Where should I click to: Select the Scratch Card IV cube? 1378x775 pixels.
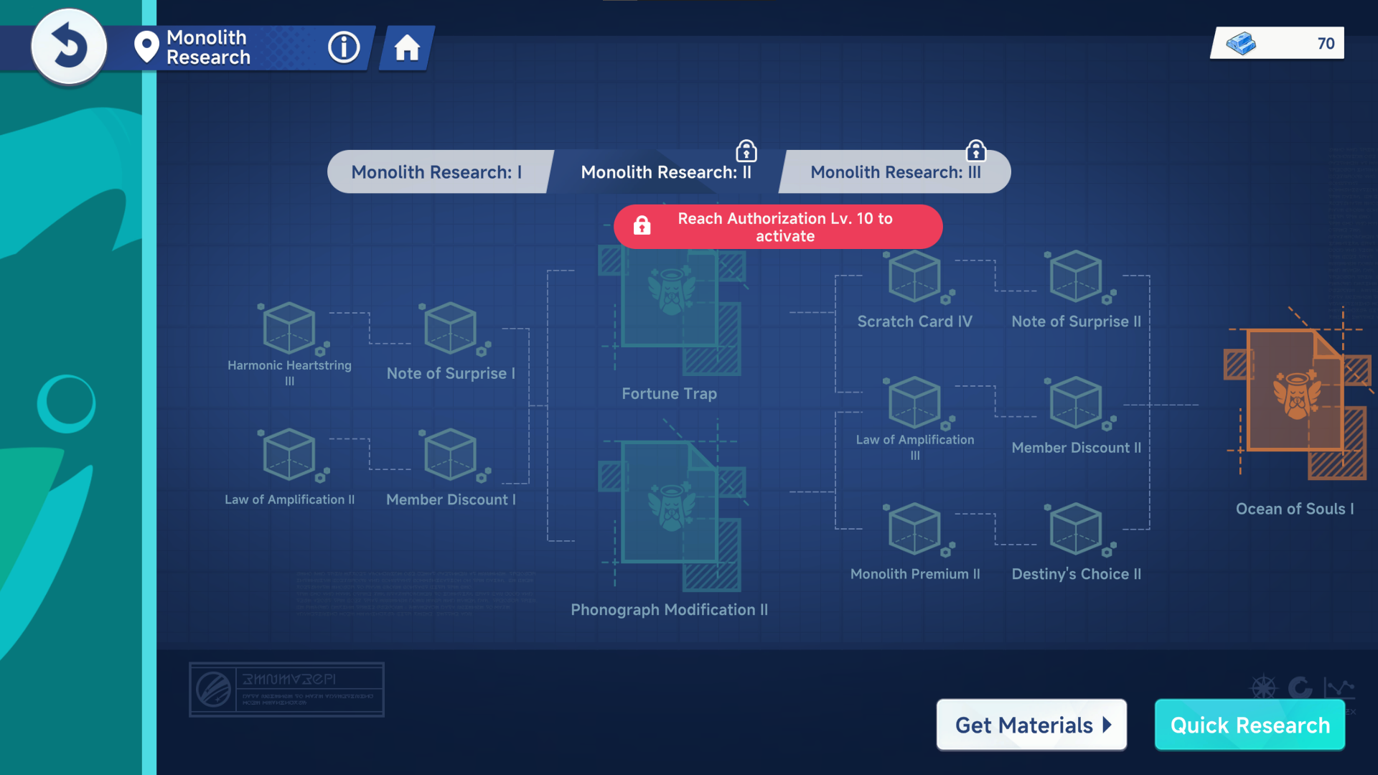pyautogui.click(x=915, y=278)
